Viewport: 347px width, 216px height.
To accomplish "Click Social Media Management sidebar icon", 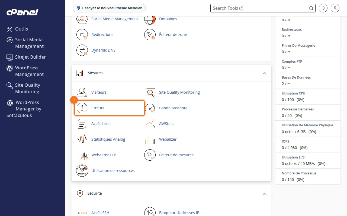I will pos(10,40).
